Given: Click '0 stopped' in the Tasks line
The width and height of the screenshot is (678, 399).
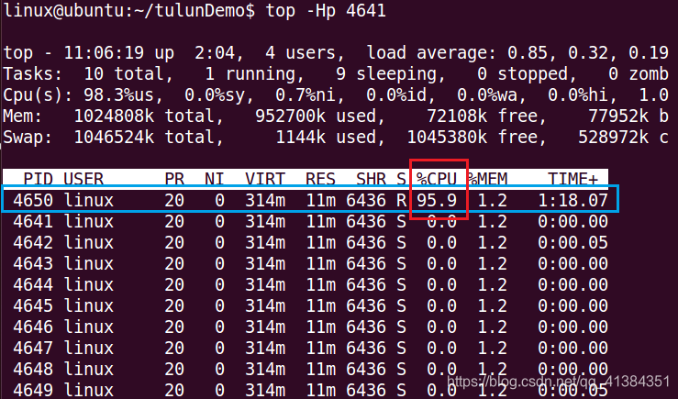Looking at the screenshot, I should pos(523,74).
